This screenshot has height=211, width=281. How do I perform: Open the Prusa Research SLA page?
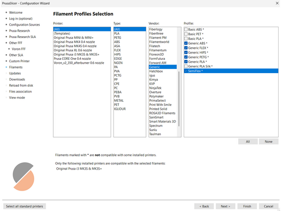(x=22, y=37)
